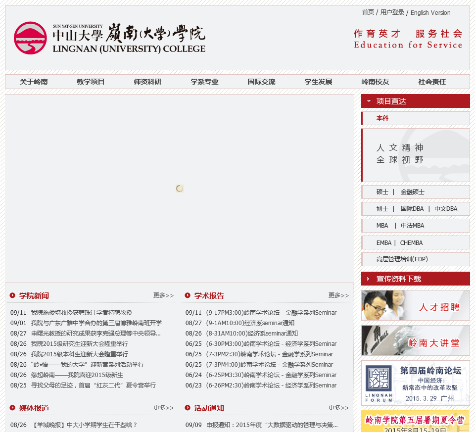Open news 我院2015级本科生迎新大会隆重举行
Screen dimensions: 475x432
coord(79,354)
